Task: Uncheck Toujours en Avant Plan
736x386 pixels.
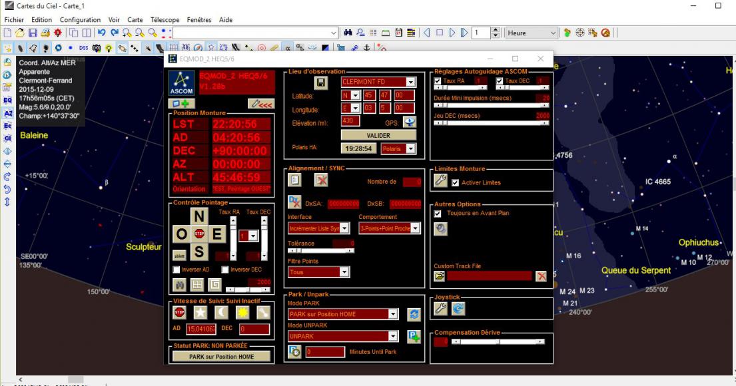Action: [438, 214]
